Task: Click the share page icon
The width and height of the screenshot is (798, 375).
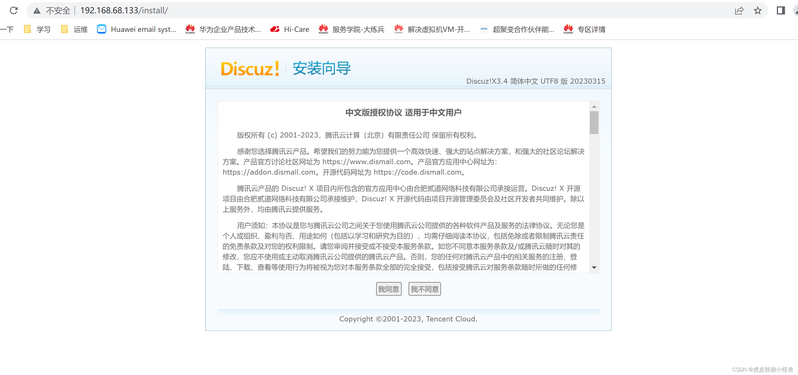Action: 739,11
